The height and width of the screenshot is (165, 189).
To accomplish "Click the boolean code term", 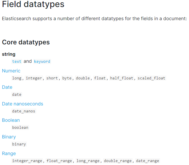I will pyautogui.click(x=20, y=128).
